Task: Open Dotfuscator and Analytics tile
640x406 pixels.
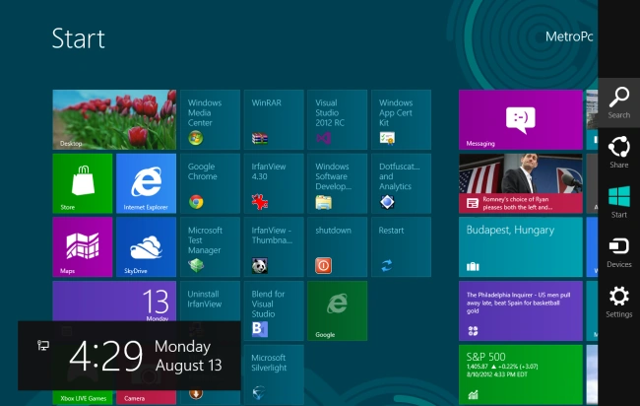Action: pyautogui.click(x=401, y=183)
